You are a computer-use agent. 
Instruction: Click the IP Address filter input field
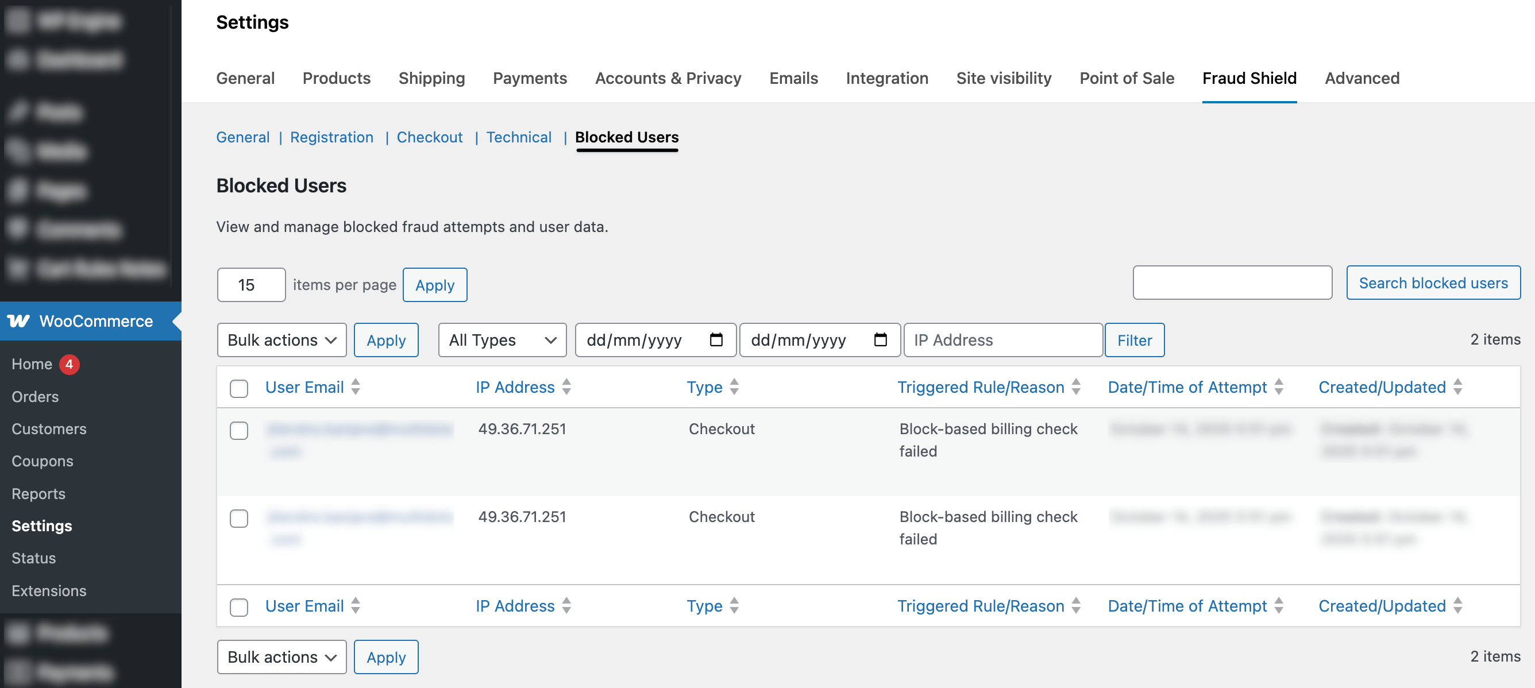[x=1002, y=340]
